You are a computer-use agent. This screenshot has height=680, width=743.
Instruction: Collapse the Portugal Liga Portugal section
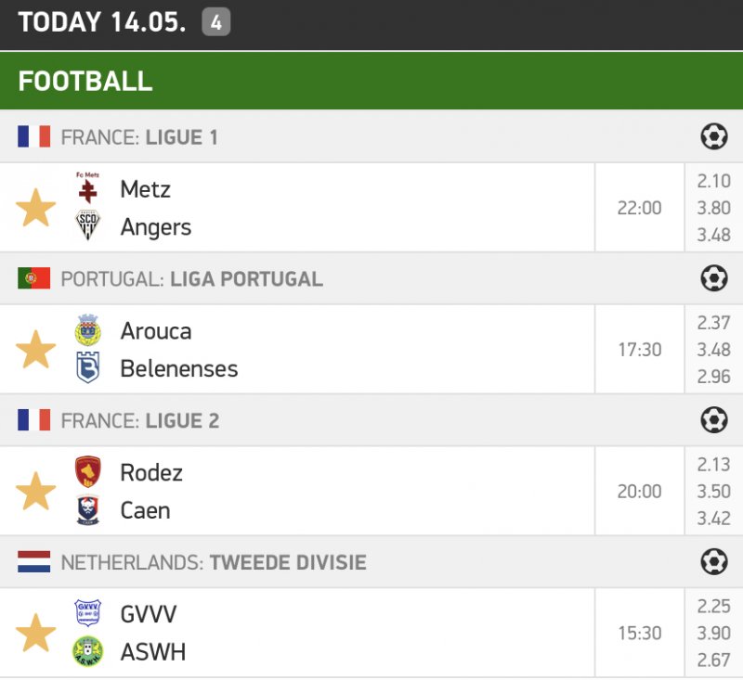[x=191, y=278]
